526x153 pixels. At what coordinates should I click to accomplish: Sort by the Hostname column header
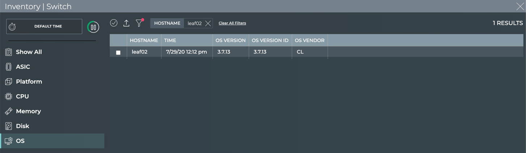click(144, 41)
